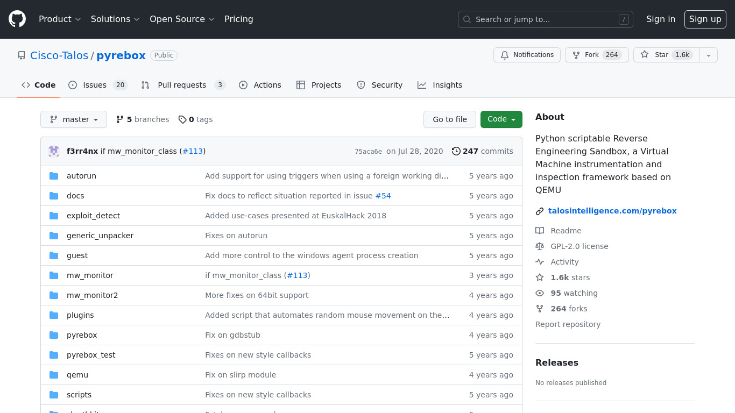Click the mw_monitor folder icon
This screenshot has height=413, width=735.
click(54, 275)
